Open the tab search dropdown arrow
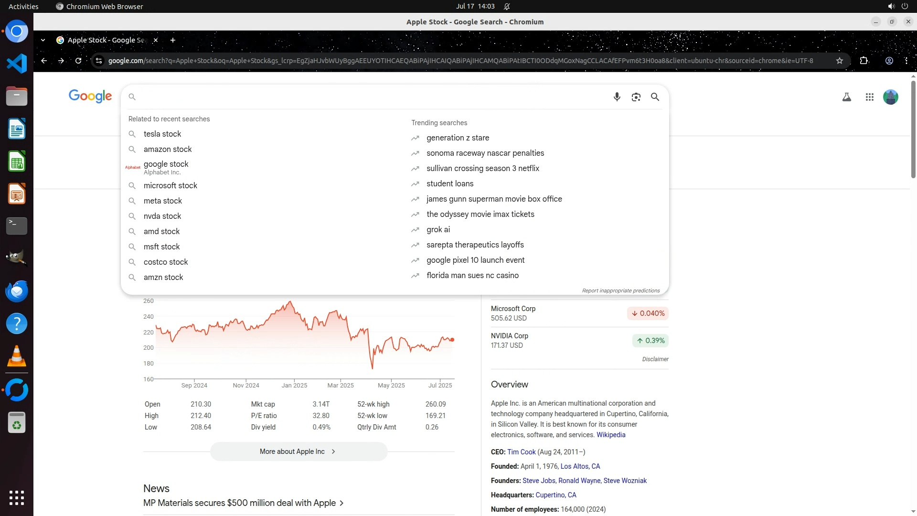The height and width of the screenshot is (516, 917). tap(43, 40)
